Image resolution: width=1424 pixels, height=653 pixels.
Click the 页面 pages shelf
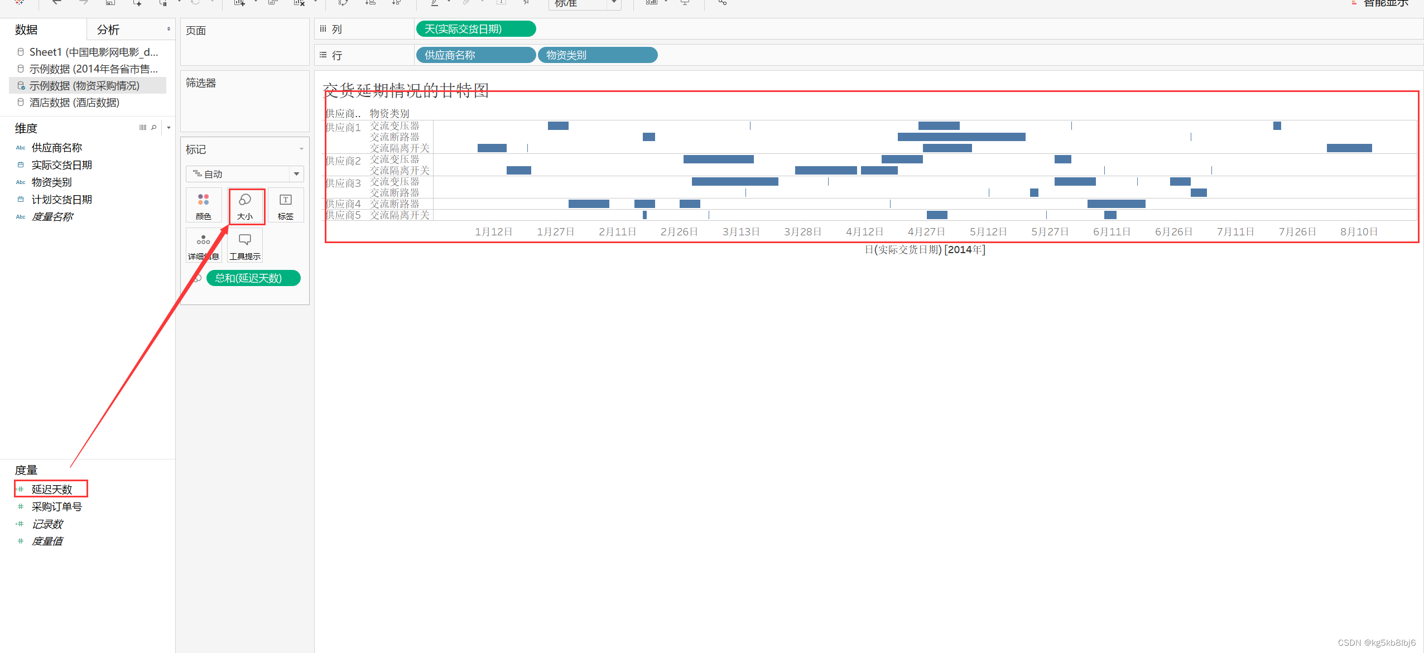point(245,42)
